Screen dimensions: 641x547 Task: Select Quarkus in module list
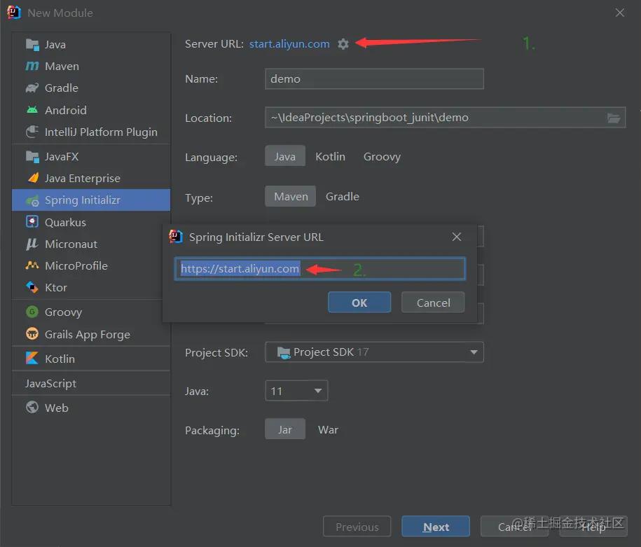click(91, 222)
